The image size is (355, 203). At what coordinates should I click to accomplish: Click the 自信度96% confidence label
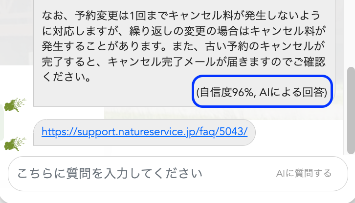click(x=225, y=92)
